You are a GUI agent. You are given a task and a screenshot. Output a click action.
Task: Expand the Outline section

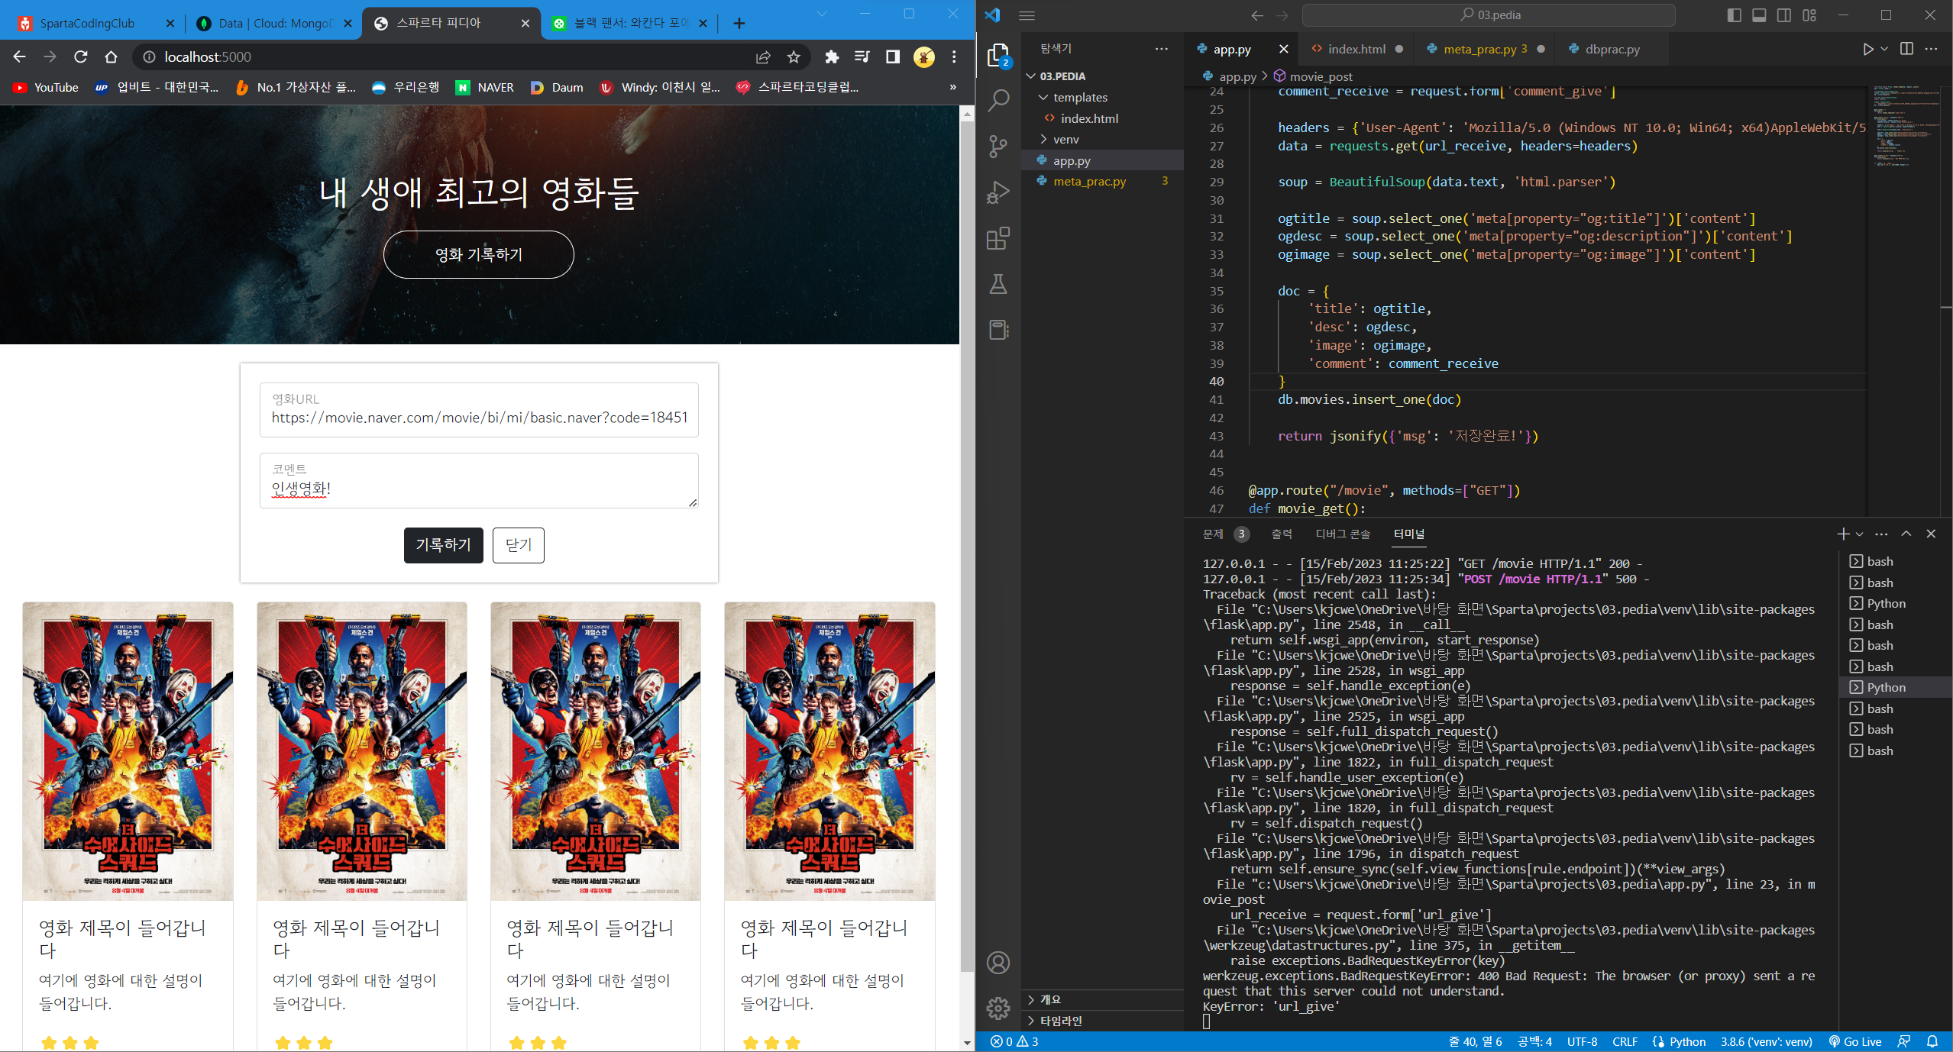1101,999
